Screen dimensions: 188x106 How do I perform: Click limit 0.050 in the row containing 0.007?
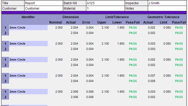pos(167,76)
